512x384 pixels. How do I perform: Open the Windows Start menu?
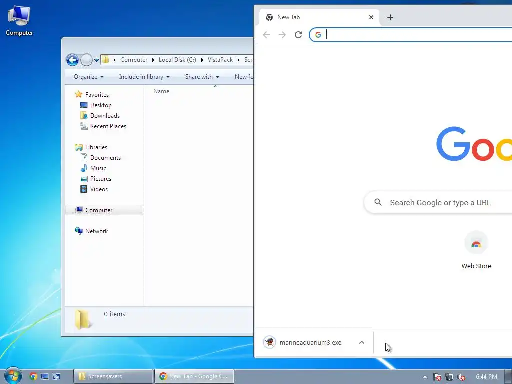(x=13, y=376)
